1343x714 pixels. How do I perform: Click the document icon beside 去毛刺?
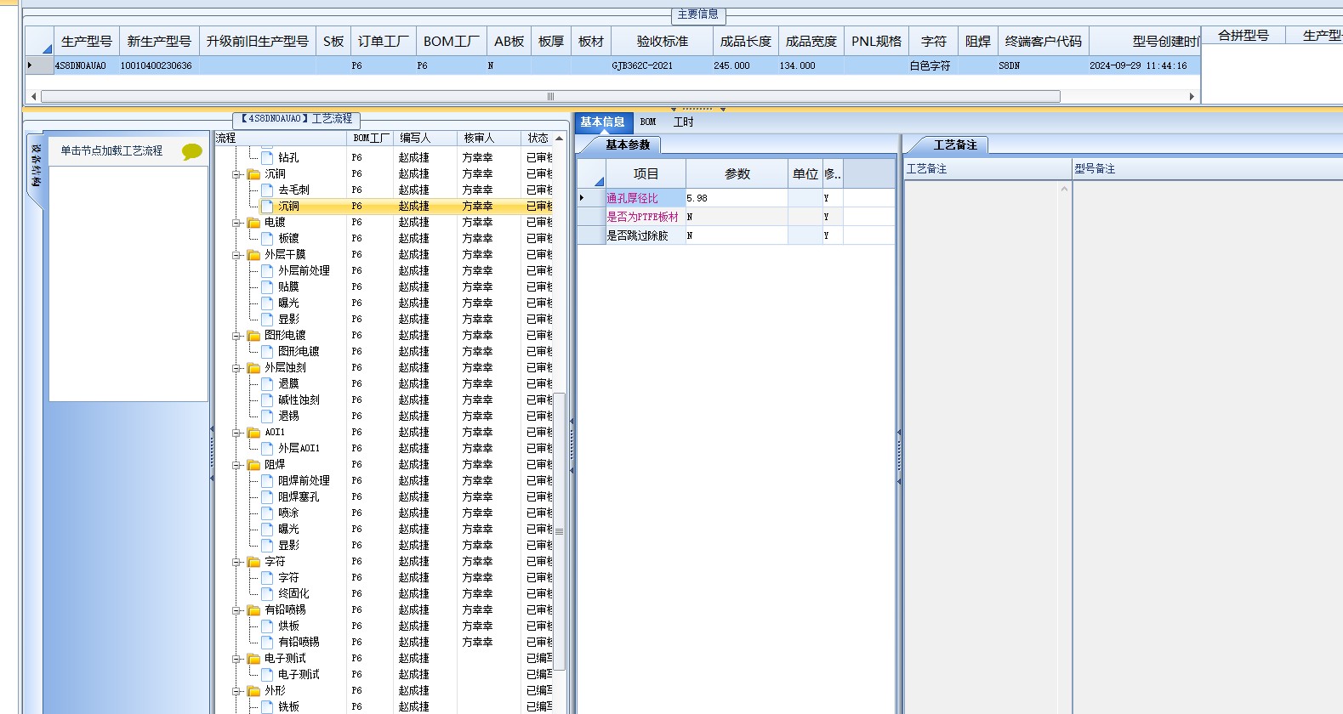click(267, 190)
